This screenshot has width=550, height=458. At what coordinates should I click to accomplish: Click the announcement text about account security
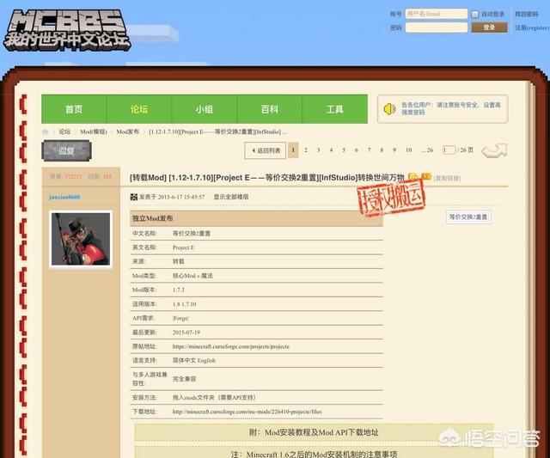(450, 109)
